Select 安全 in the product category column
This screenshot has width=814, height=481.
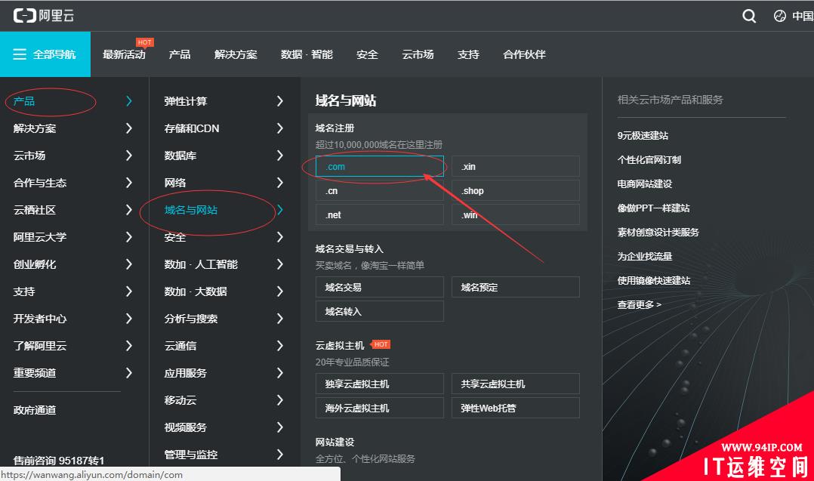pos(175,237)
